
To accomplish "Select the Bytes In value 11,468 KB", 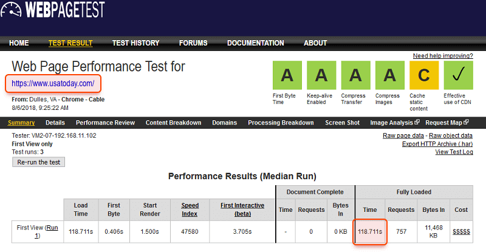I will click(x=434, y=231).
